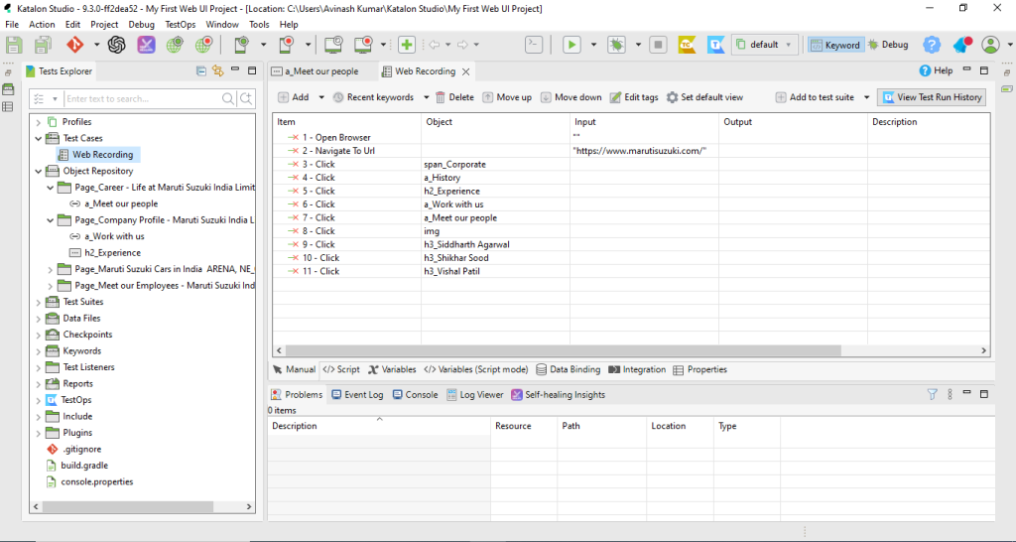This screenshot has height=542, width=1016.
Task: Expand the Test Suites node
Action: (39, 302)
